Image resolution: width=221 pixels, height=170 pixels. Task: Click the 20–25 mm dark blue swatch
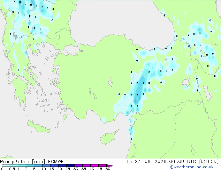(x=62, y=165)
